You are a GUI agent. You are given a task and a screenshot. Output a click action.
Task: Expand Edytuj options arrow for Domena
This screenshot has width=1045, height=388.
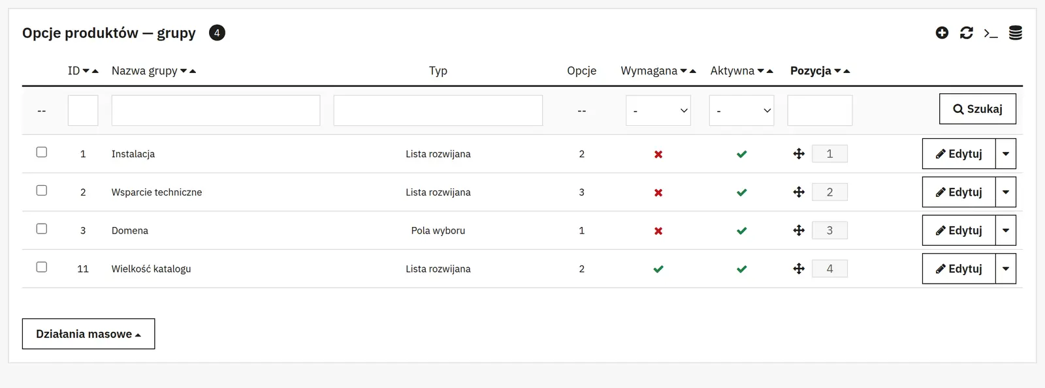point(1006,230)
